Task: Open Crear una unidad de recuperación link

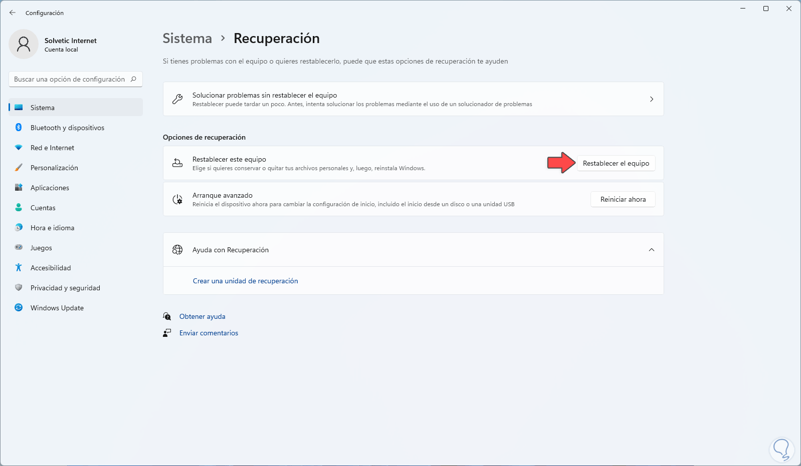Action: click(x=245, y=281)
